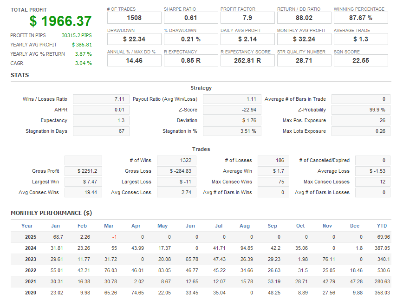Screen dimensions: 403x300
Task: Select the Daily Avg Profit value $ 2.14
Action: (247, 39)
